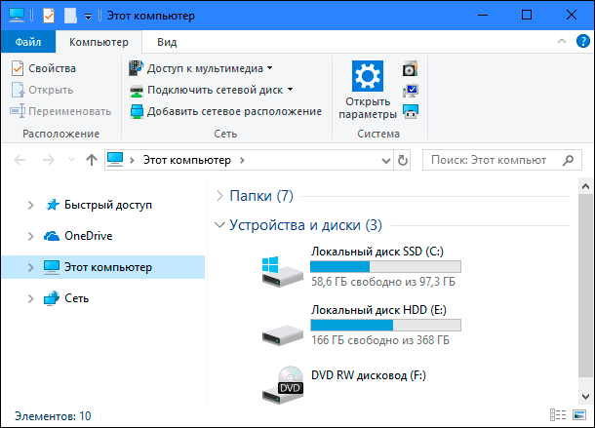Screen dimensions: 595x428
Task: Click the refresh icon beside address bar
Action: [x=403, y=160]
